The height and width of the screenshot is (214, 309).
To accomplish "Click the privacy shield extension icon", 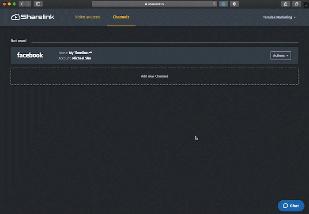I will click(x=234, y=4).
